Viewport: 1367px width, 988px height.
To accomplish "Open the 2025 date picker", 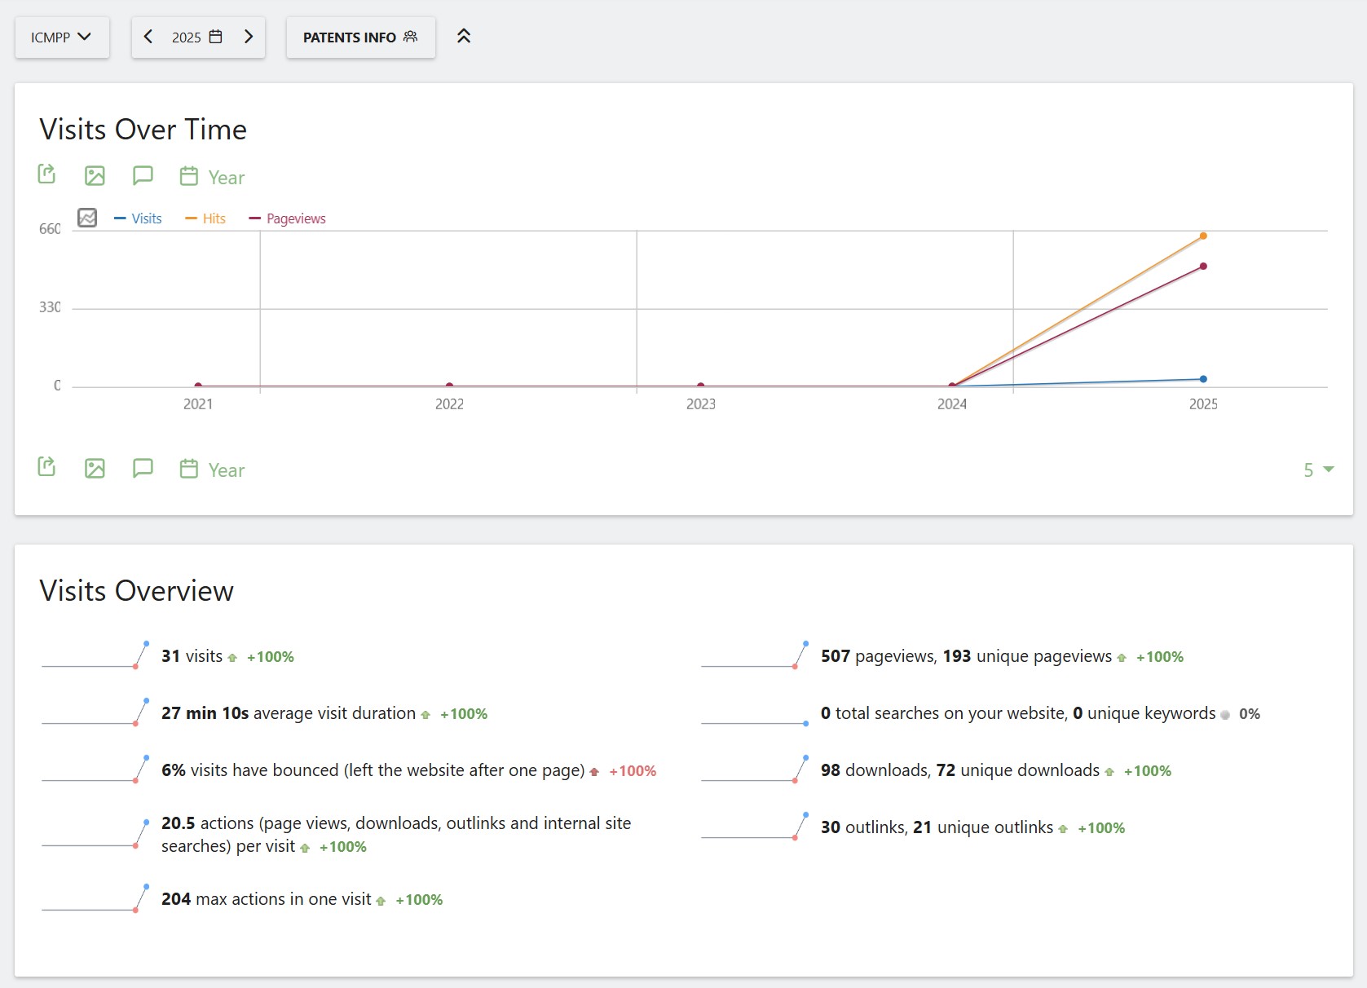I will (197, 37).
